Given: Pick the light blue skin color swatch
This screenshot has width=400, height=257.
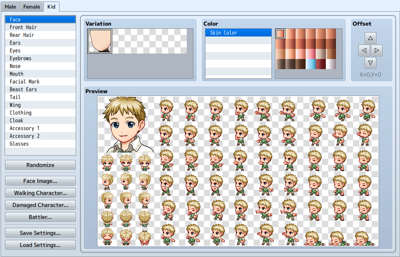Looking at the screenshot, I should click(310, 64).
